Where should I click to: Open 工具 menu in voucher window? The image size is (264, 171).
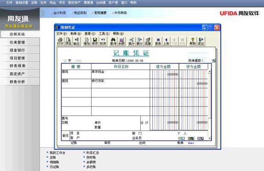tap(104, 34)
